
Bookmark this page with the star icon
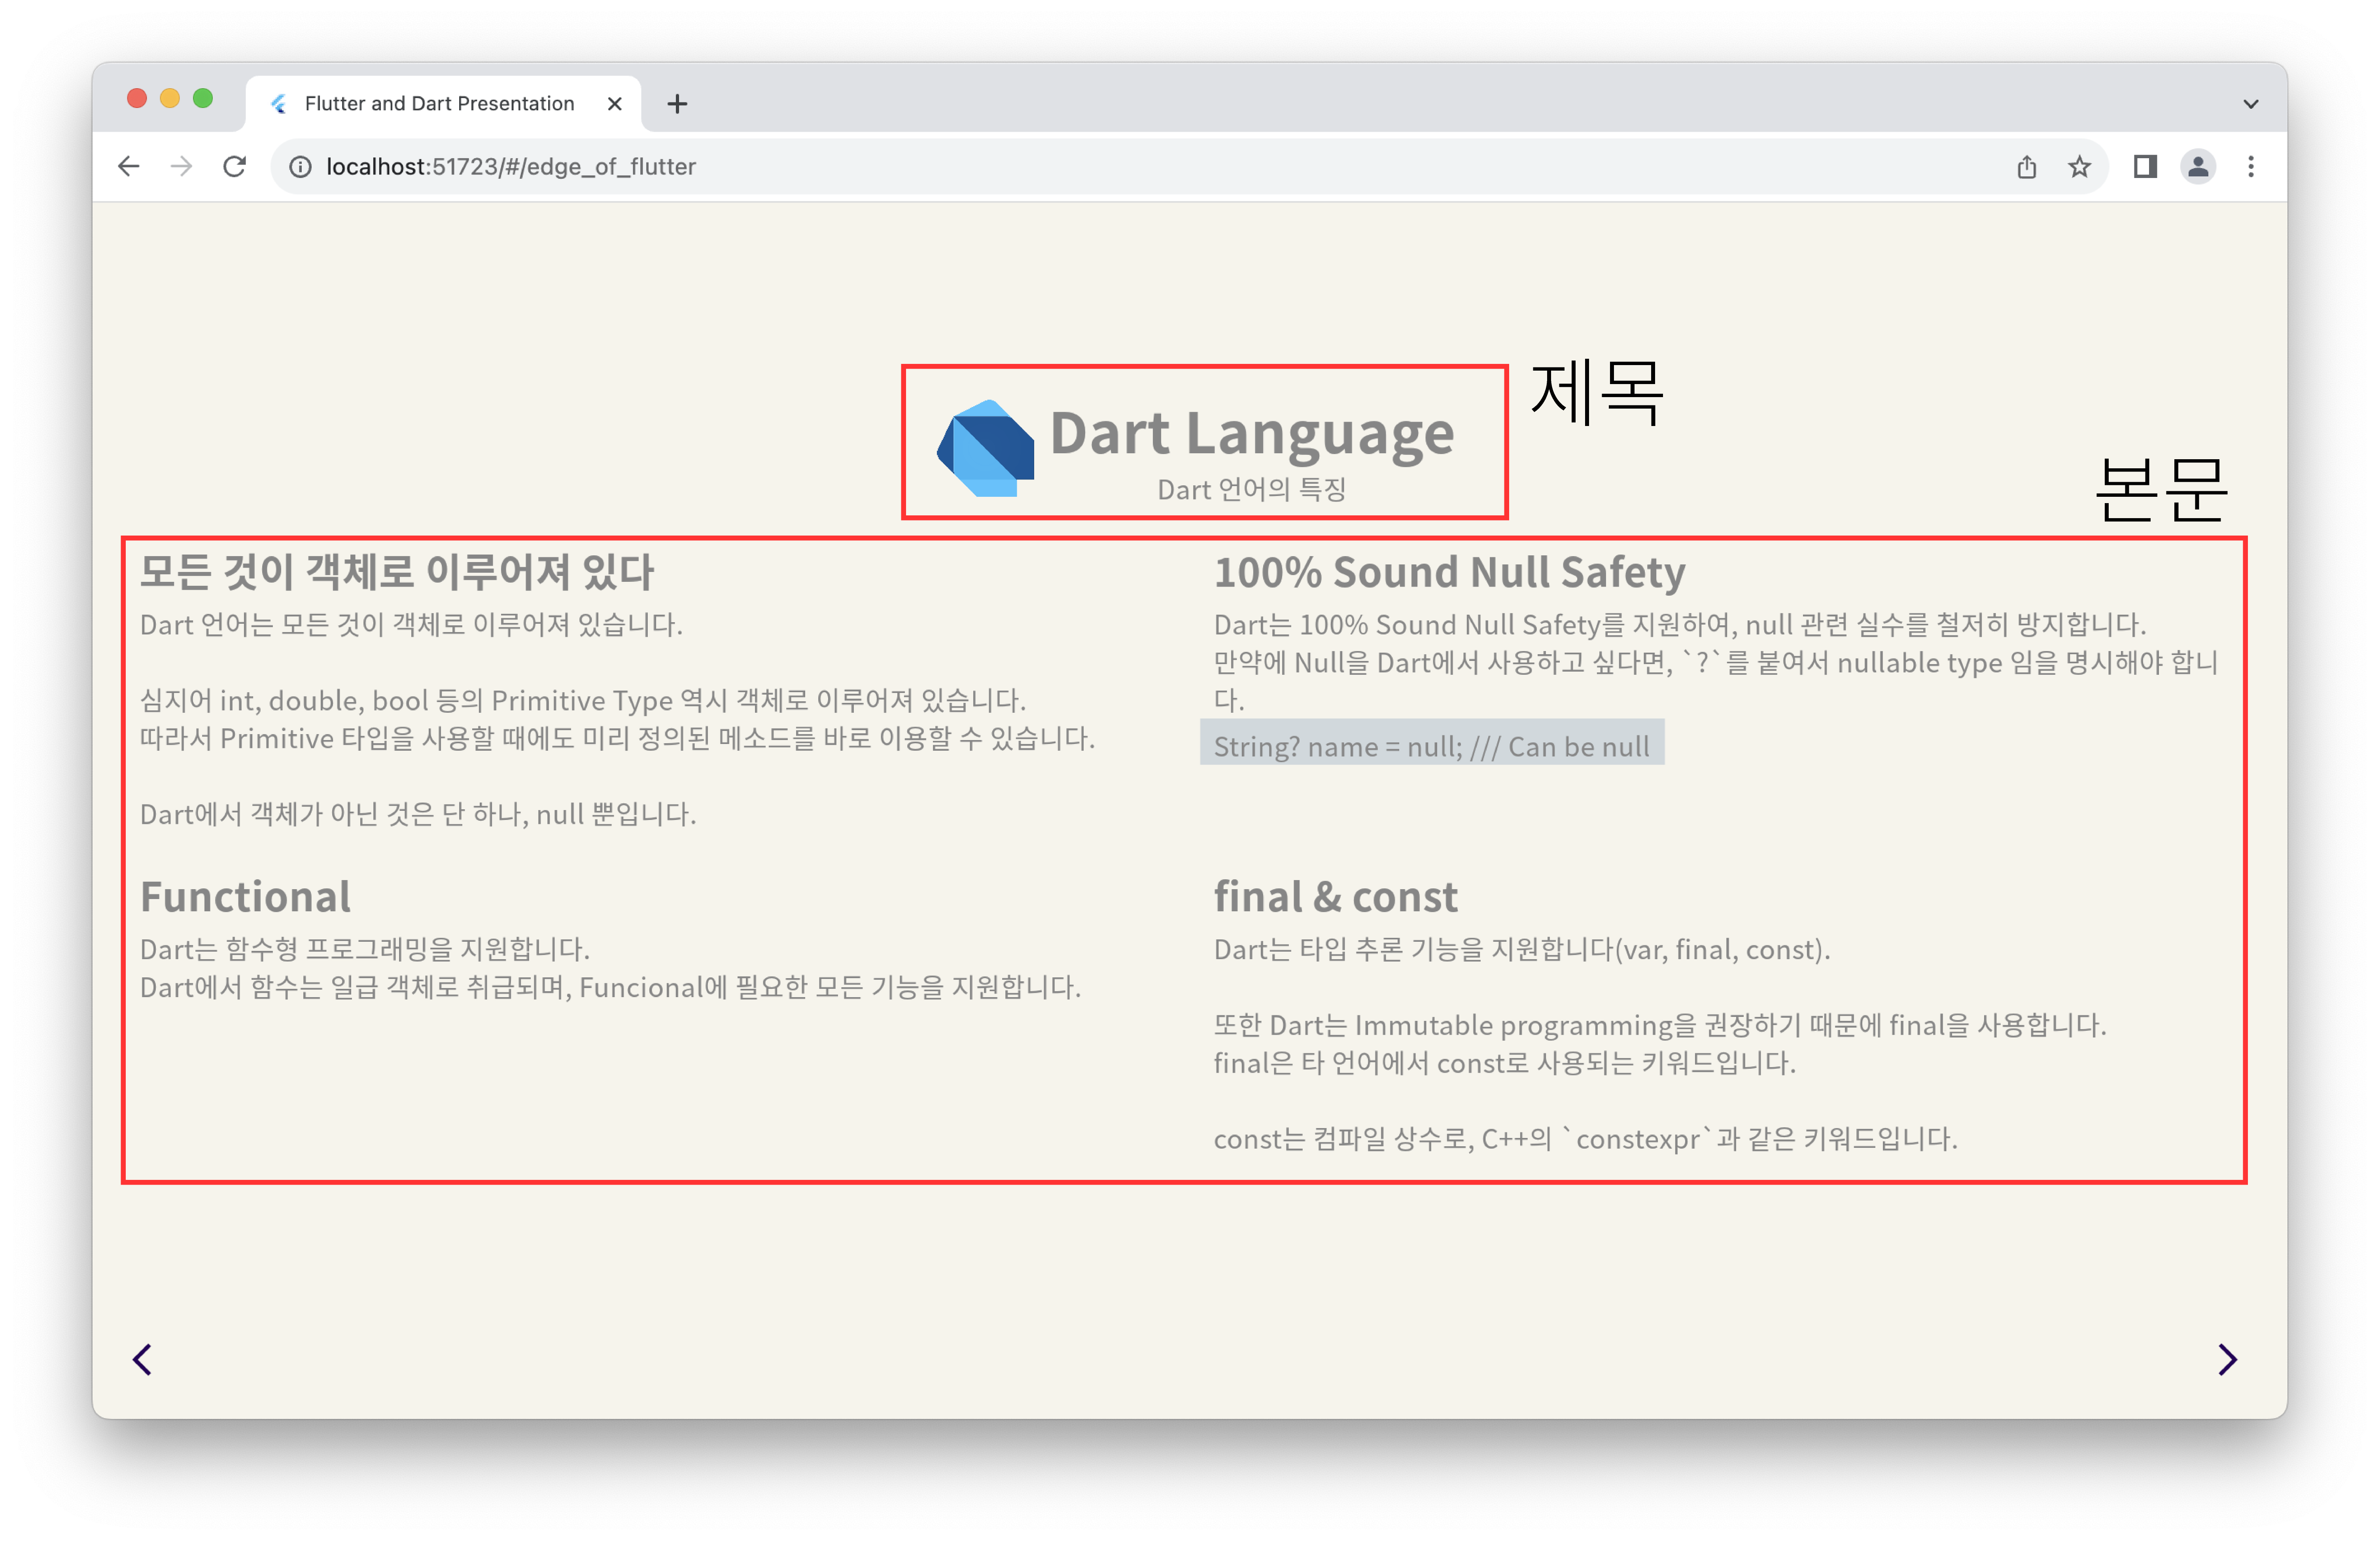(2079, 166)
